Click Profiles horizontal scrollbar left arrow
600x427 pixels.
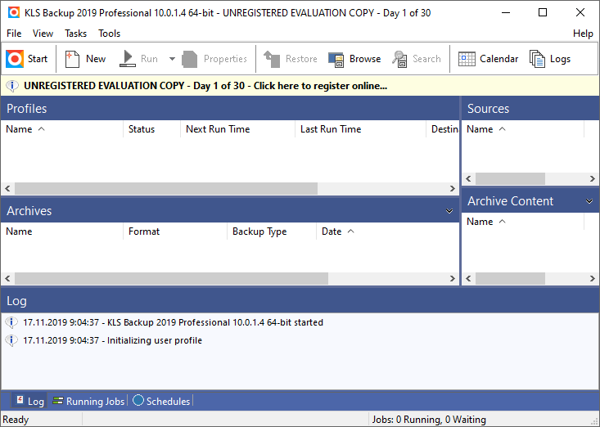coord(7,188)
